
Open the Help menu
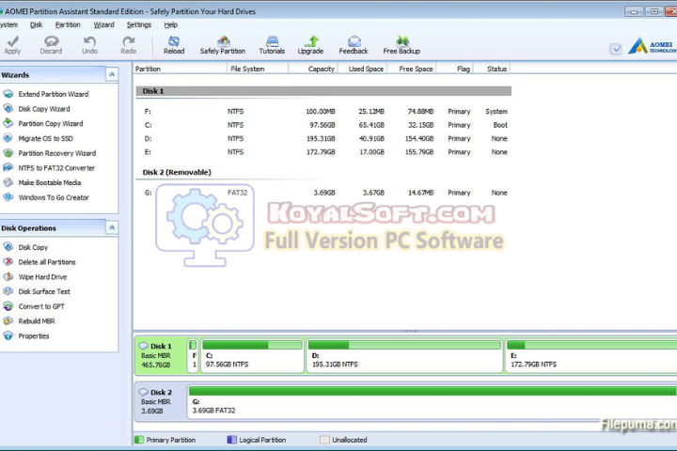click(x=171, y=25)
